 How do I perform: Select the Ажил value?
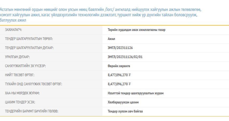pos(111,39)
